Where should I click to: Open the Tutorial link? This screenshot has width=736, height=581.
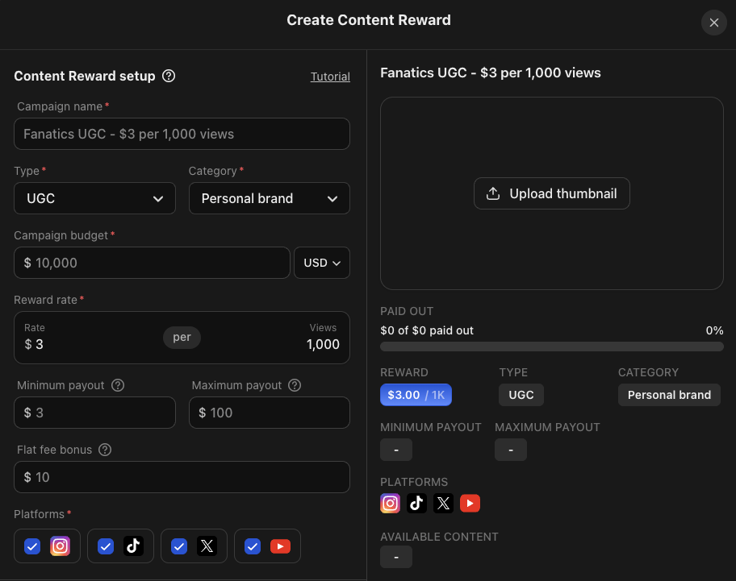click(x=330, y=76)
